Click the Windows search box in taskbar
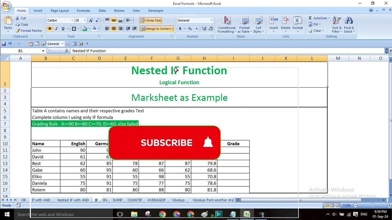Image resolution: width=392 pixels, height=220 pixels. tap(63, 215)
